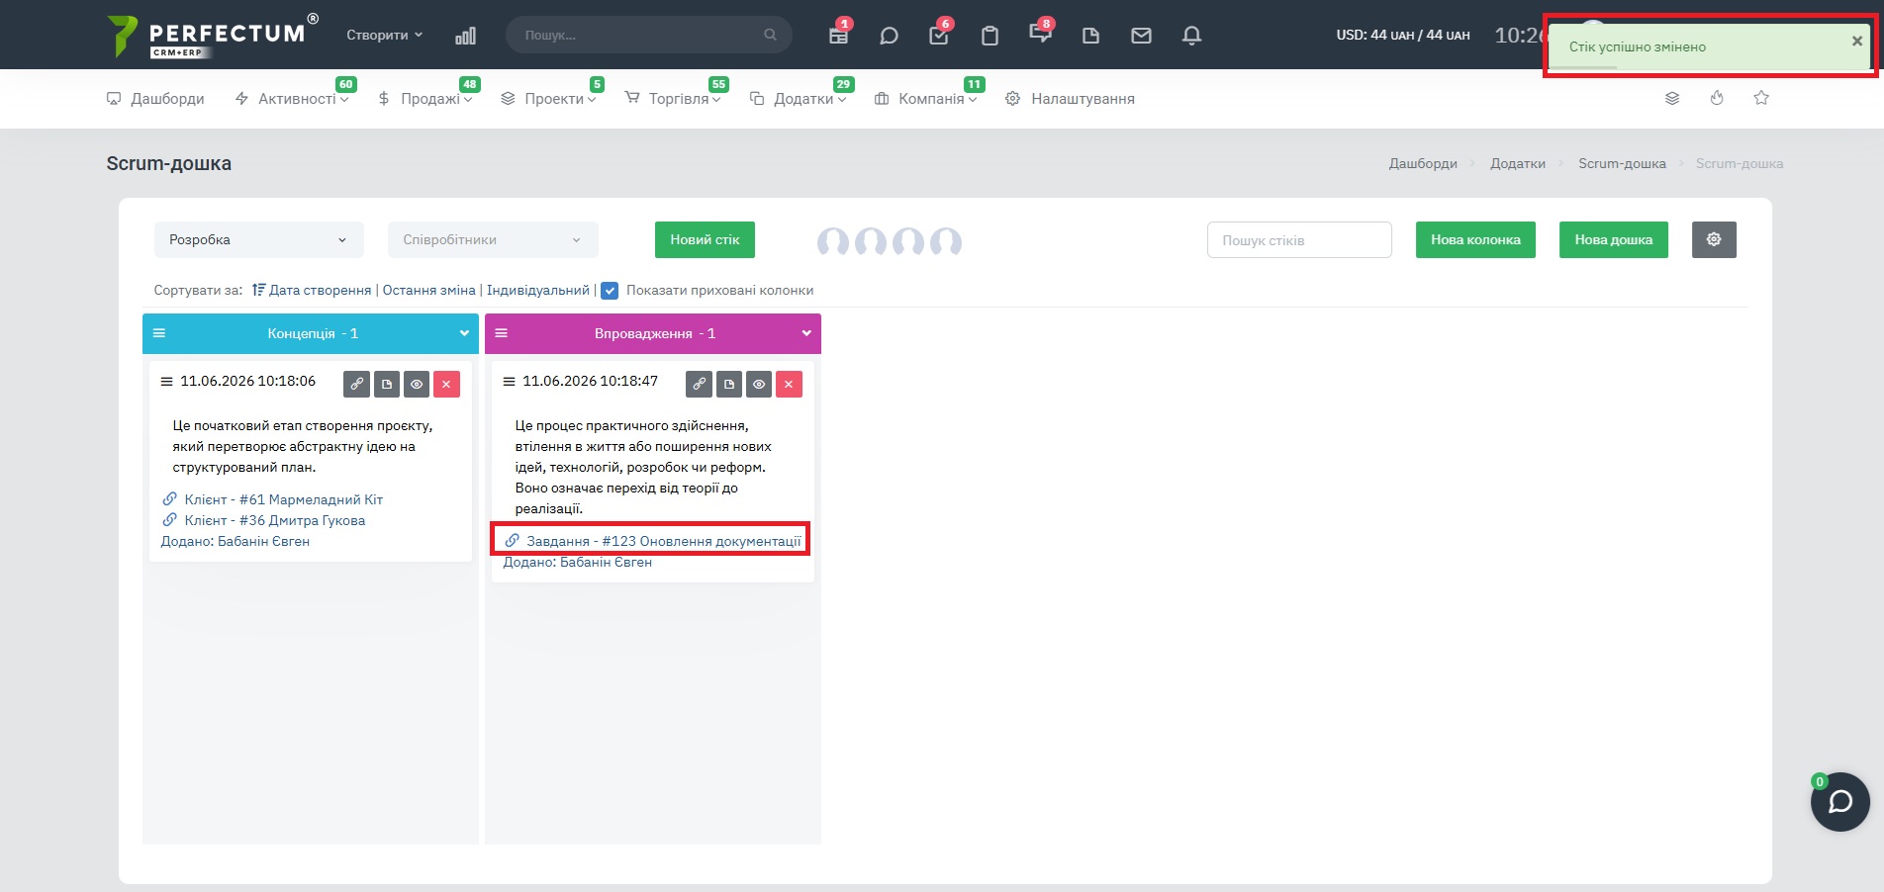Viewport: 1884px width, 892px height.
Task: Open board settings gear button
Action: [x=1714, y=239]
